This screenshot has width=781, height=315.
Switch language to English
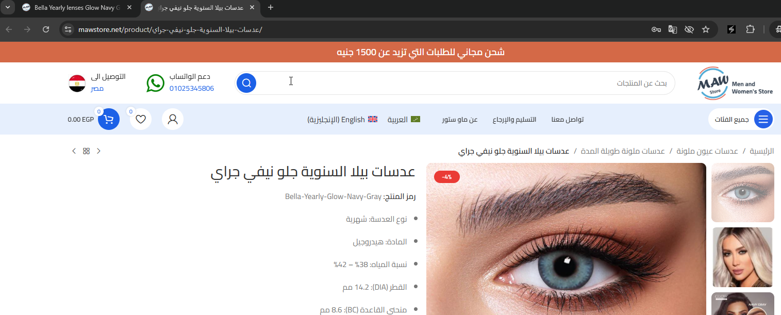342,120
